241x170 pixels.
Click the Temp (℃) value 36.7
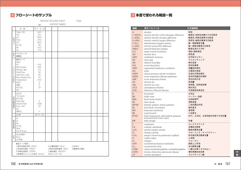(39, 32)
